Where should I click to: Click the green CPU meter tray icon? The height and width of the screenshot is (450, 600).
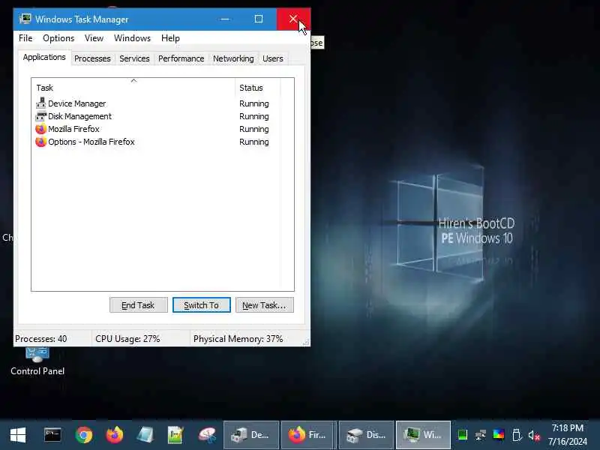463,435
